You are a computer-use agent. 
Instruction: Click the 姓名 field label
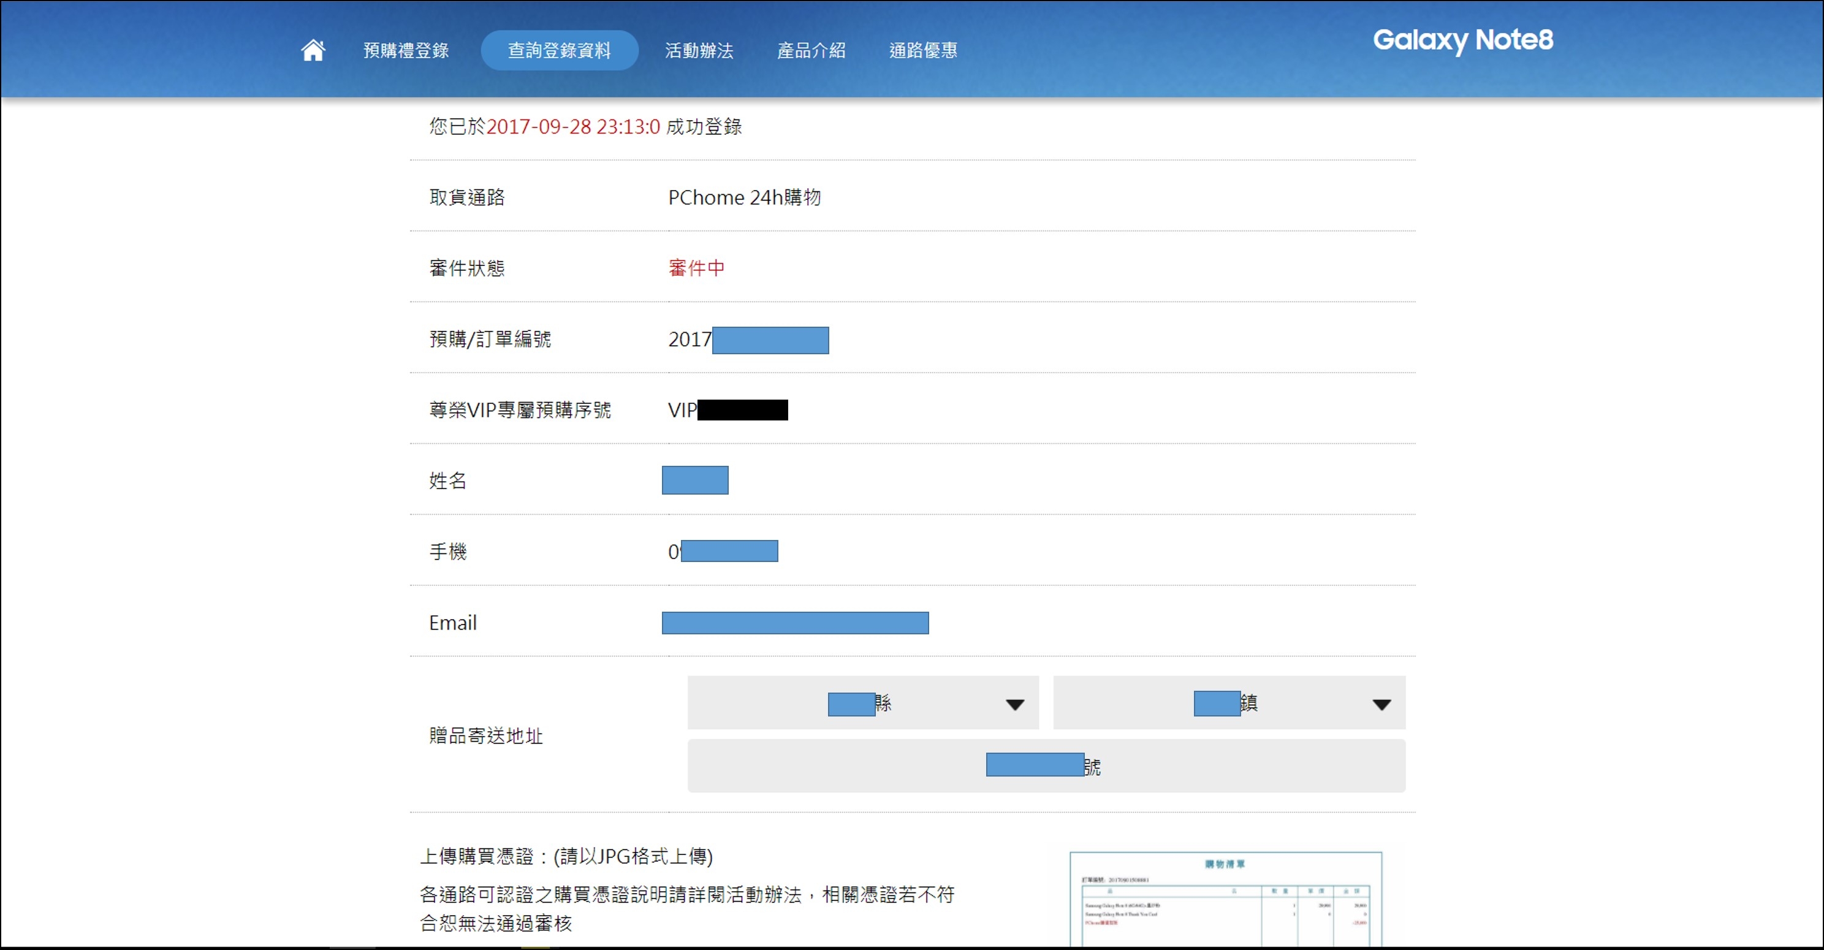tap(447, 481)
